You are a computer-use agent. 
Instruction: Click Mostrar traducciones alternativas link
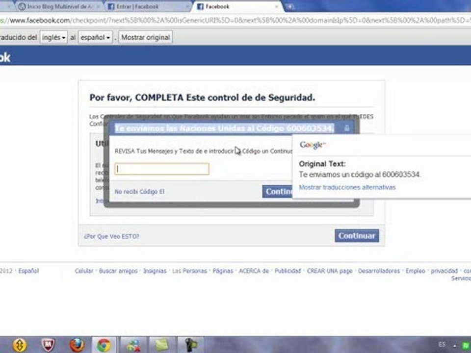[x=347, y=187]
